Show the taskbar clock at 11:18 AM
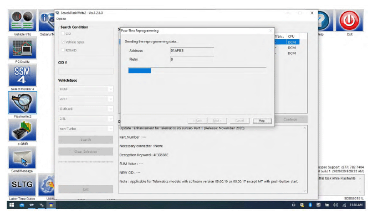The width and height of the screenshot is (373, 216). tap(356, 205)
